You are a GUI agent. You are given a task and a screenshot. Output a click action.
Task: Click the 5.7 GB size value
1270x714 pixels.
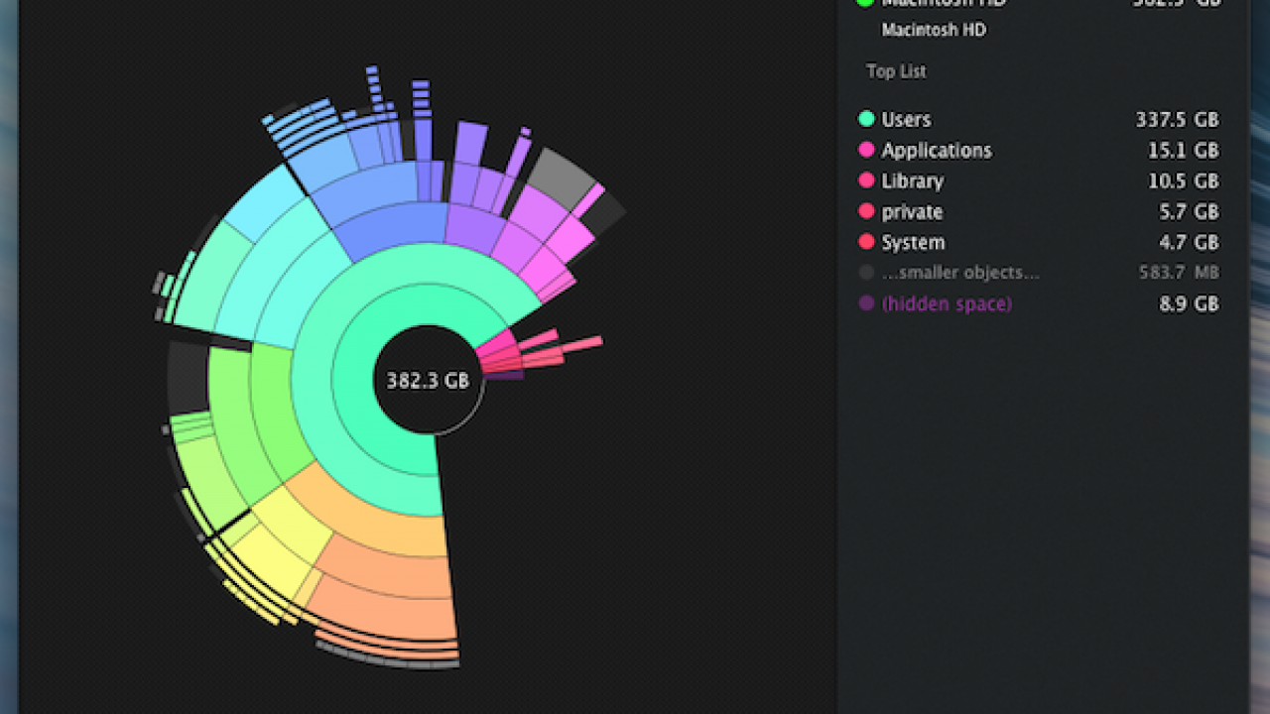(x=1189, y=212)
